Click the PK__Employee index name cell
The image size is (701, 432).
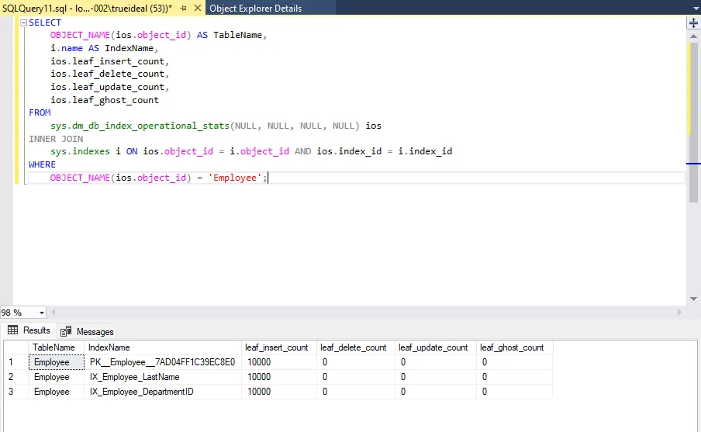tap(161, 362)
